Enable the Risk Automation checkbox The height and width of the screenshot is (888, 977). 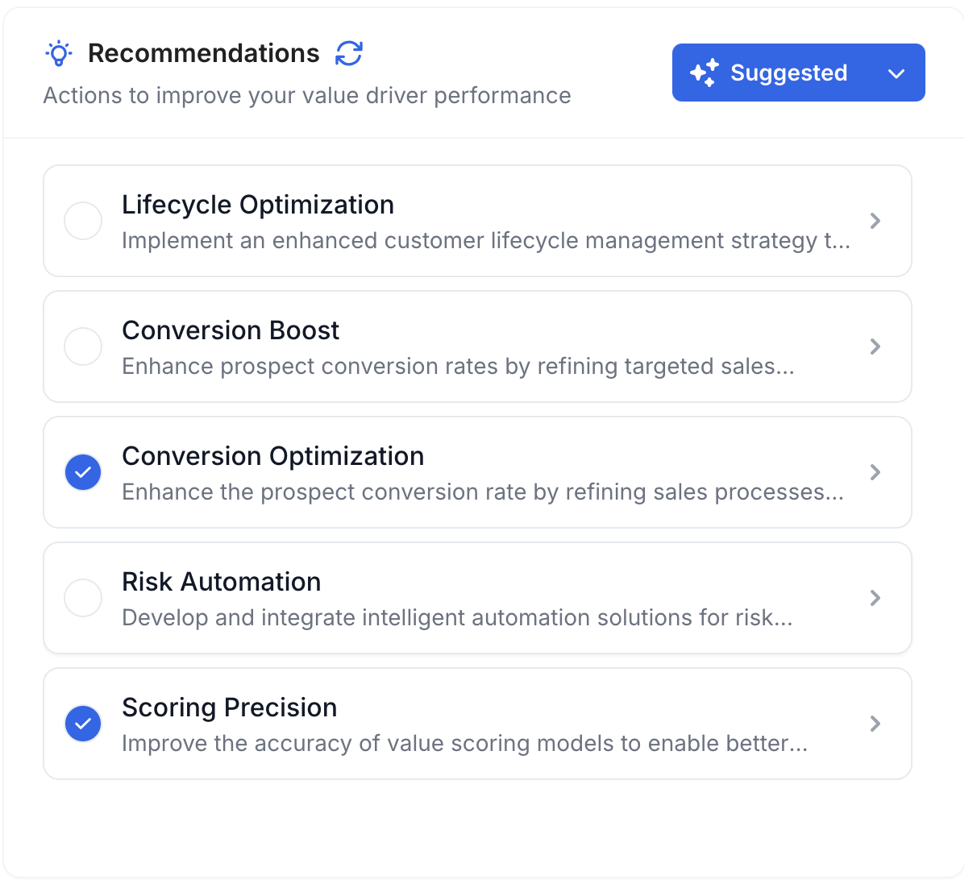click(83, 598)
